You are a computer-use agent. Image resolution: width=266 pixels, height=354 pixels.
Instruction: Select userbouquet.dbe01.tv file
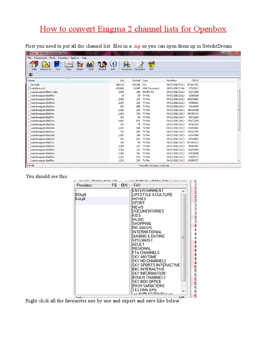pos(113,121)
